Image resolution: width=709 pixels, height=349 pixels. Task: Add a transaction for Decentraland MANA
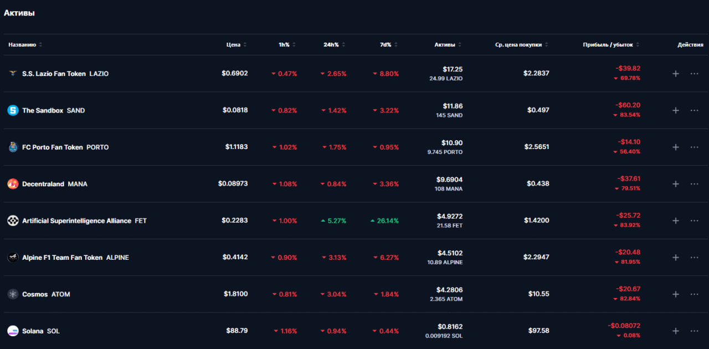click(x=675, y=183)
